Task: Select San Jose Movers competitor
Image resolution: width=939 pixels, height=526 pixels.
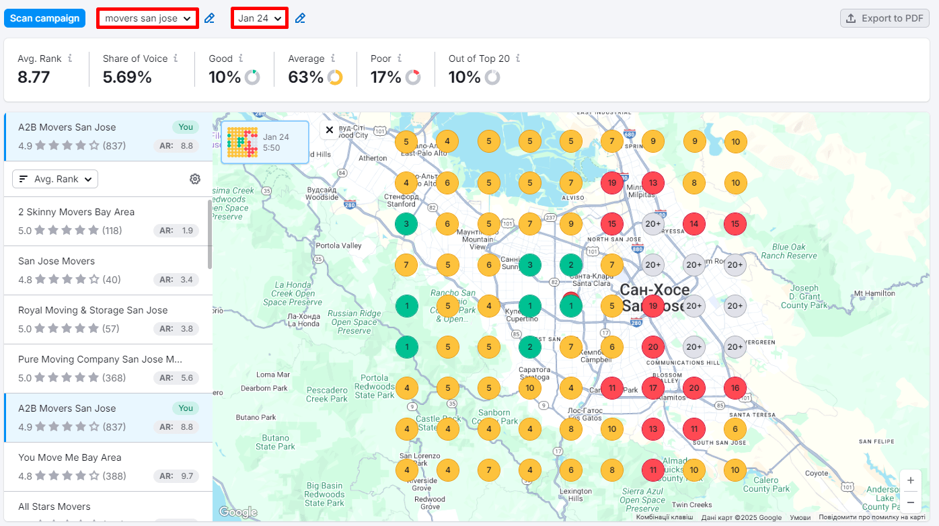Action: (108, 270)
